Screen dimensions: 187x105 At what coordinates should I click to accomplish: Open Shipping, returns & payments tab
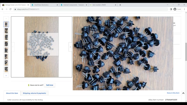tap(34, 93)
